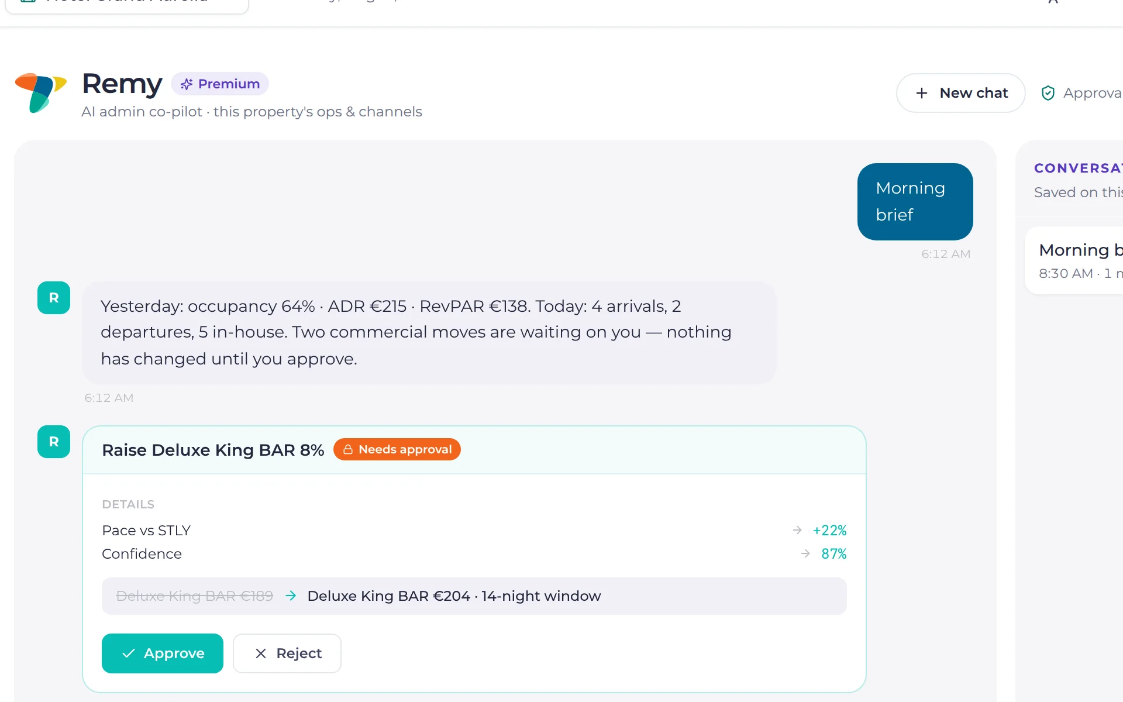Click the Morning brief user message bubble
This screenshot has height=702, width=1123.
click(x=915, y=202)
